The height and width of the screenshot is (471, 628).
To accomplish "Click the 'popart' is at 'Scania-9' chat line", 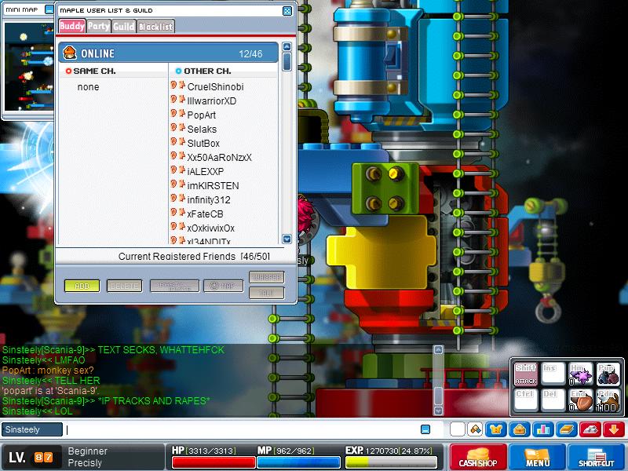I will pyautogui.click(x=50, y=391).
